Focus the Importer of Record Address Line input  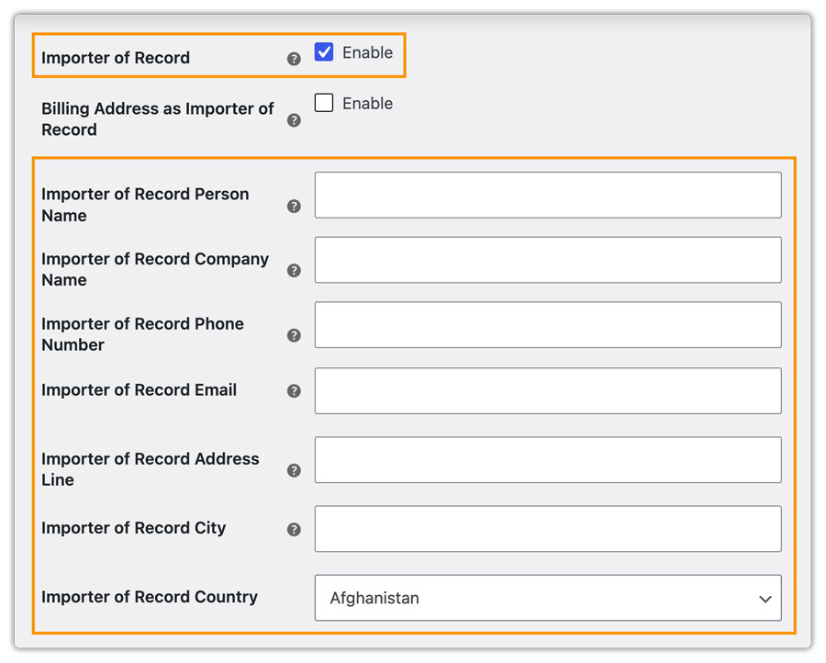pos(548,459)
